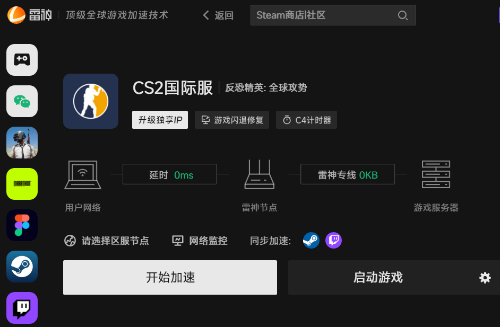Open launch settings via the gear icon
The width and height of the screenshot is (500, 327).
484,277
